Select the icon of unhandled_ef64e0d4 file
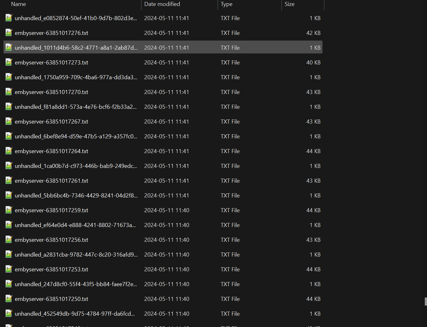The width and height of the screenshot is (427, 327). (9, 224)
